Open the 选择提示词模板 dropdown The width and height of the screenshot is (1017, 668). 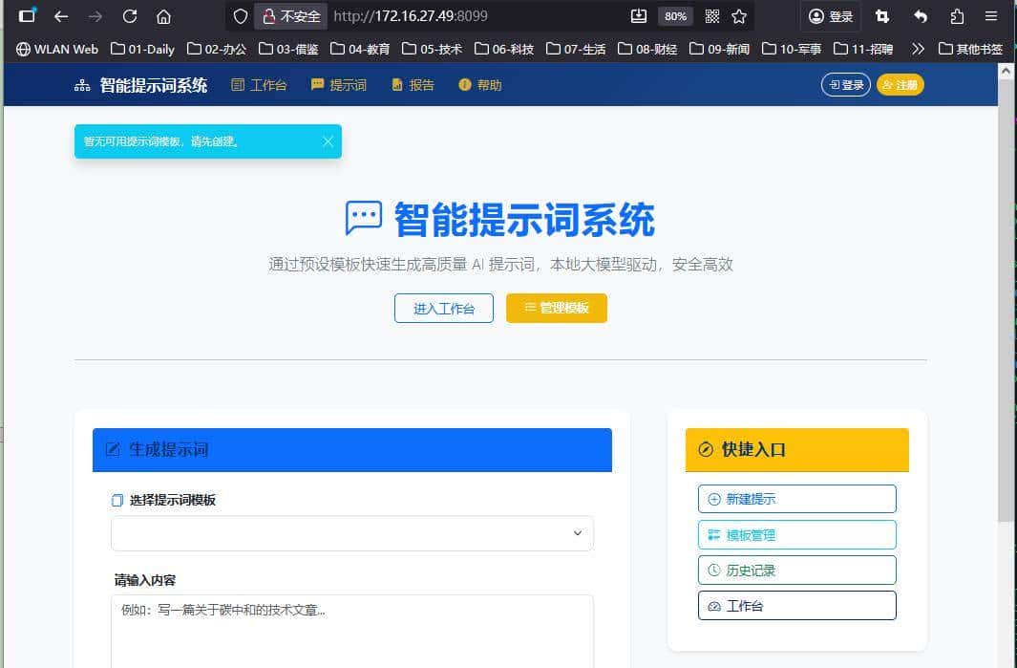(352, 534)
